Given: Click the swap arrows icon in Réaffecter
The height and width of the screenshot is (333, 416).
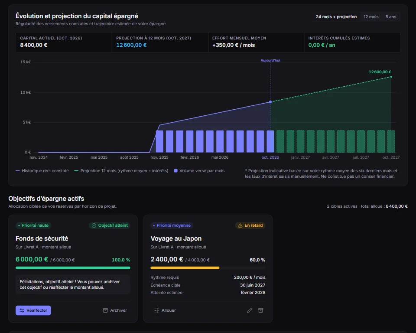Looking at the screenshot, I should point(22,310).
